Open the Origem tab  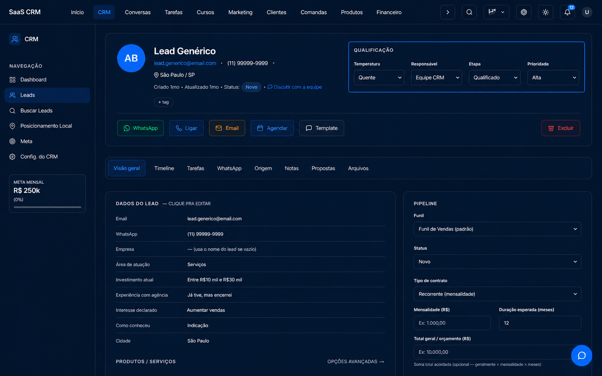tap(263, 168)
